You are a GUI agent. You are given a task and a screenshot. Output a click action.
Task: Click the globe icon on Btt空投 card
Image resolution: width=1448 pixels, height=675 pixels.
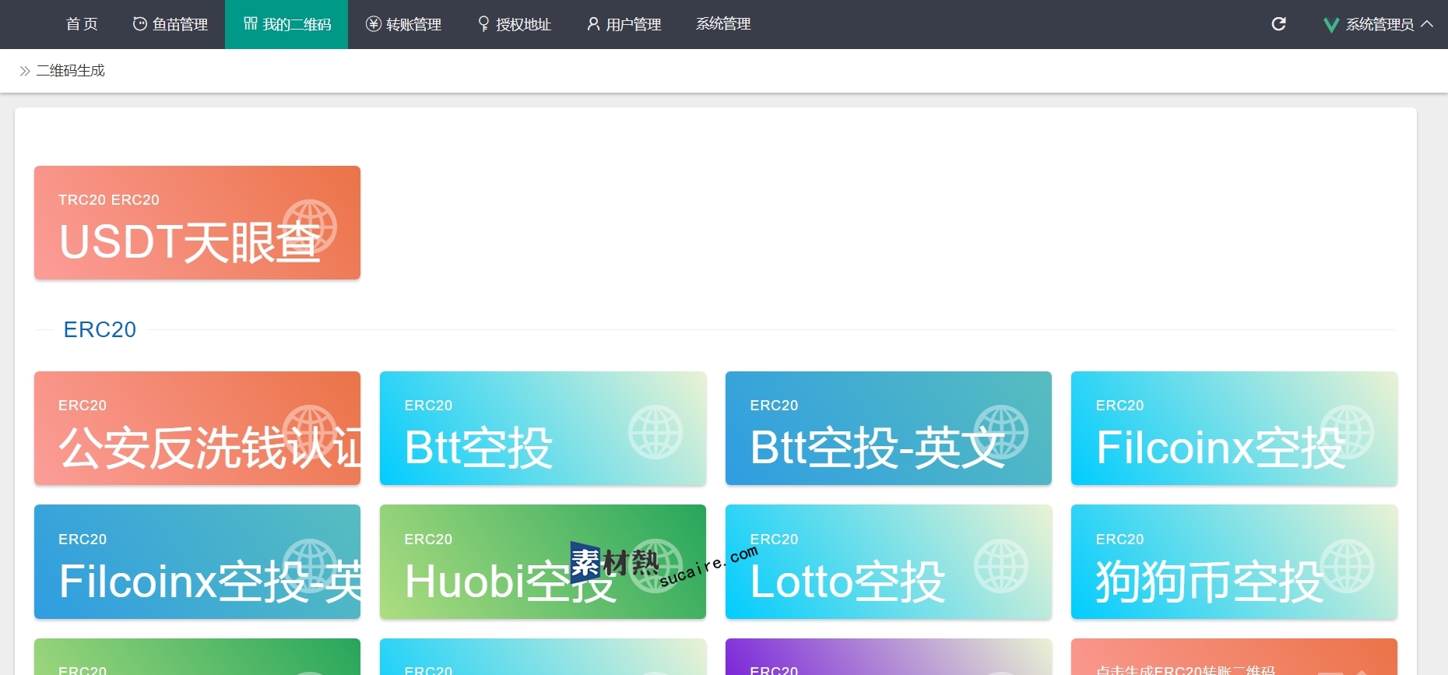655,432
